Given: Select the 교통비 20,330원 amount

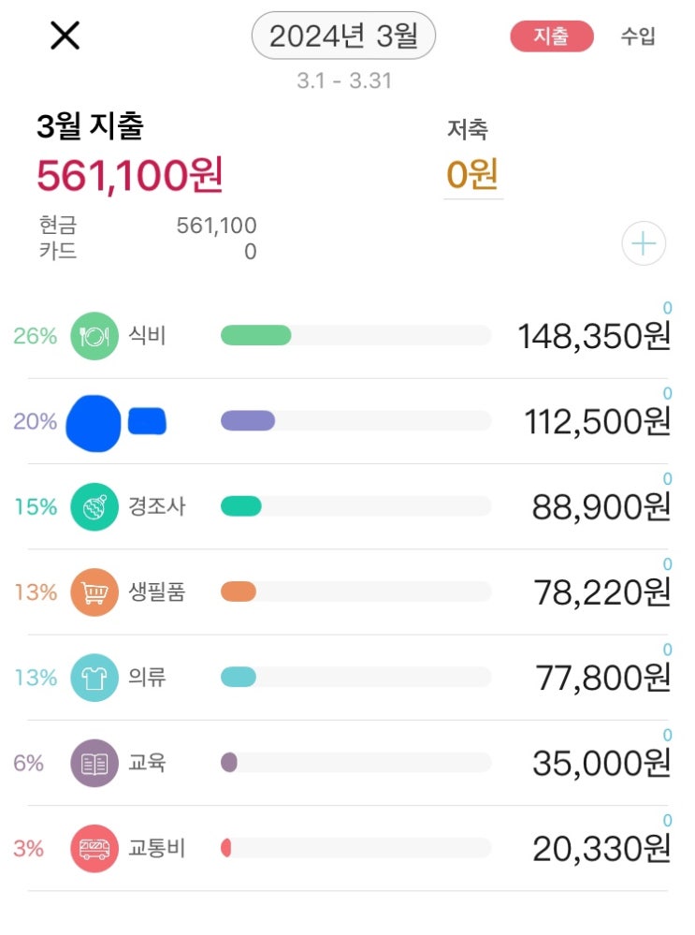Looking at the screenshot, I should click(x=601, y=850).
